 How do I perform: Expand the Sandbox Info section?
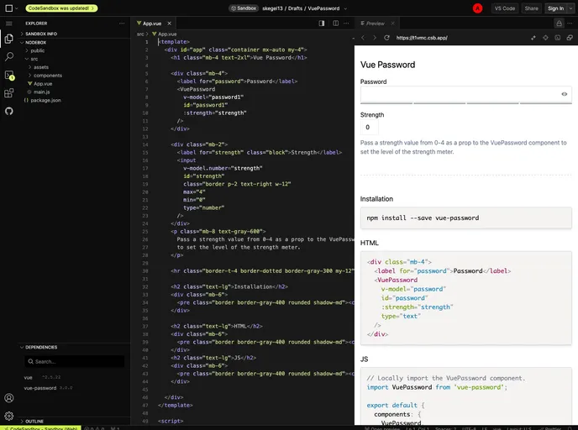pos(41,34)
